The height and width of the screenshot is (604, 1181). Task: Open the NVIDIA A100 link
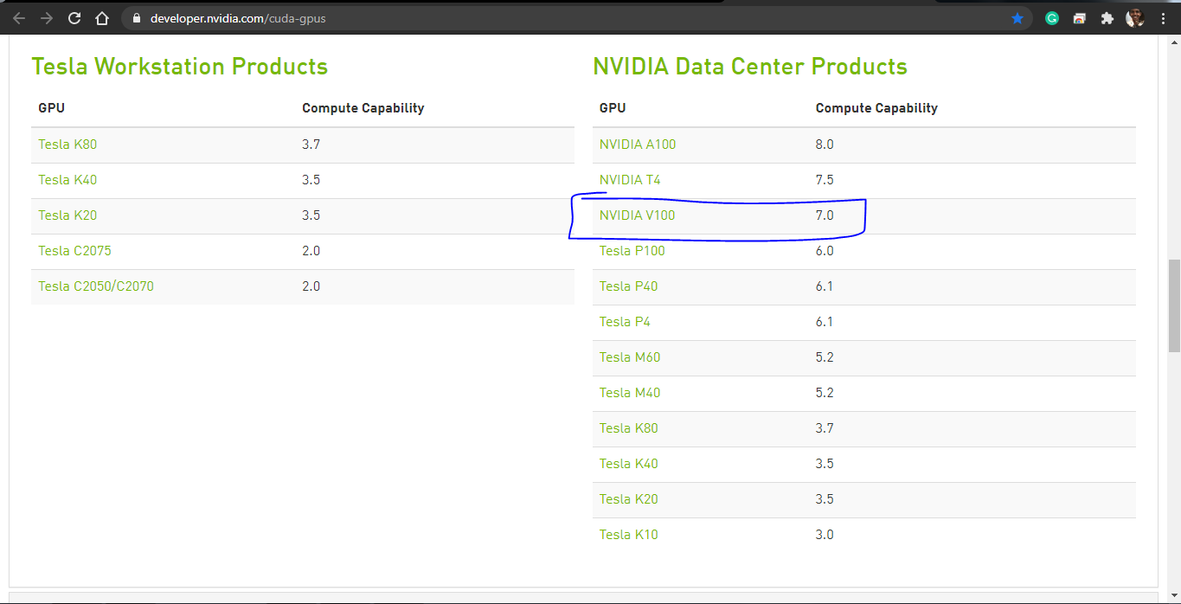point(637,145)
